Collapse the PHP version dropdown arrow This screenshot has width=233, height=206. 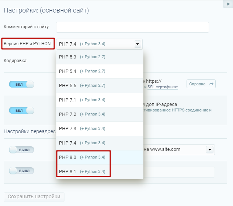[138, 44]
